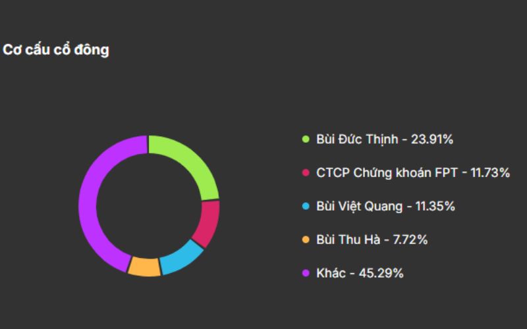Click the purple Khác legend dot
This screenshot has height=329, width=527.
coord(306,273)
